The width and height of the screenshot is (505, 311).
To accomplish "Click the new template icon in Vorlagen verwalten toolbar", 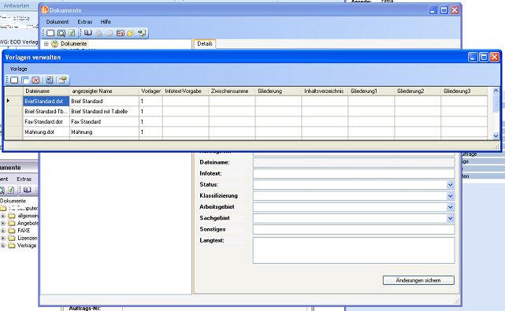I will tap(14, 80).
